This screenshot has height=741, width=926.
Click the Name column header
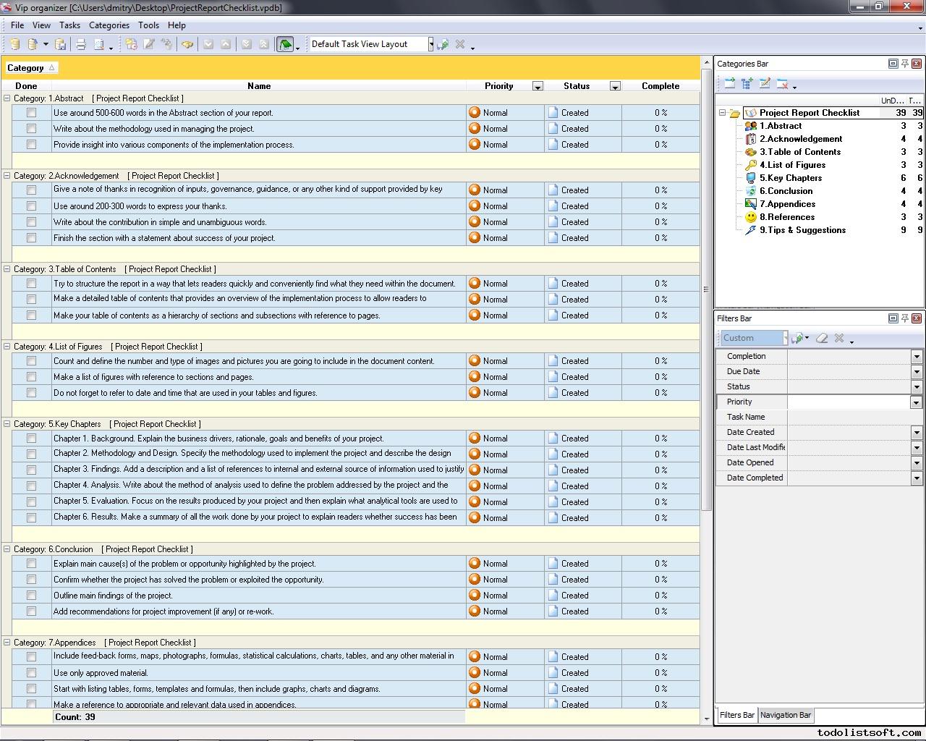point(259,86)
